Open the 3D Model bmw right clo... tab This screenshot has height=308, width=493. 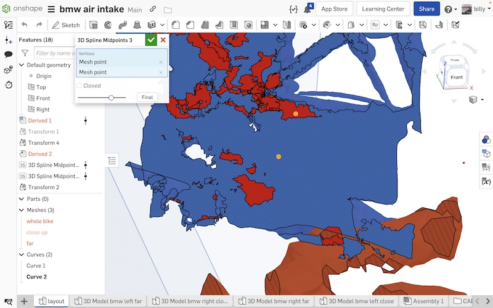[x=190, y=301]
